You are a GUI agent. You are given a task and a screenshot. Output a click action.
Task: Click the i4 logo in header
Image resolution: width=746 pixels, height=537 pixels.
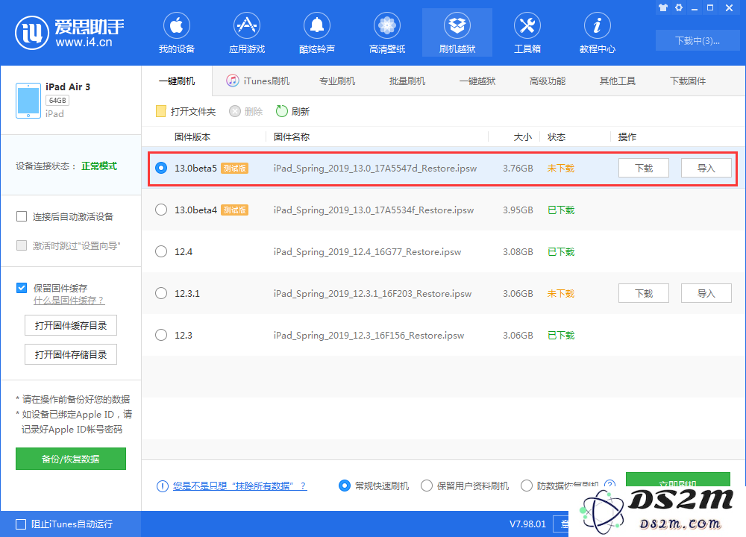[32, 33]
